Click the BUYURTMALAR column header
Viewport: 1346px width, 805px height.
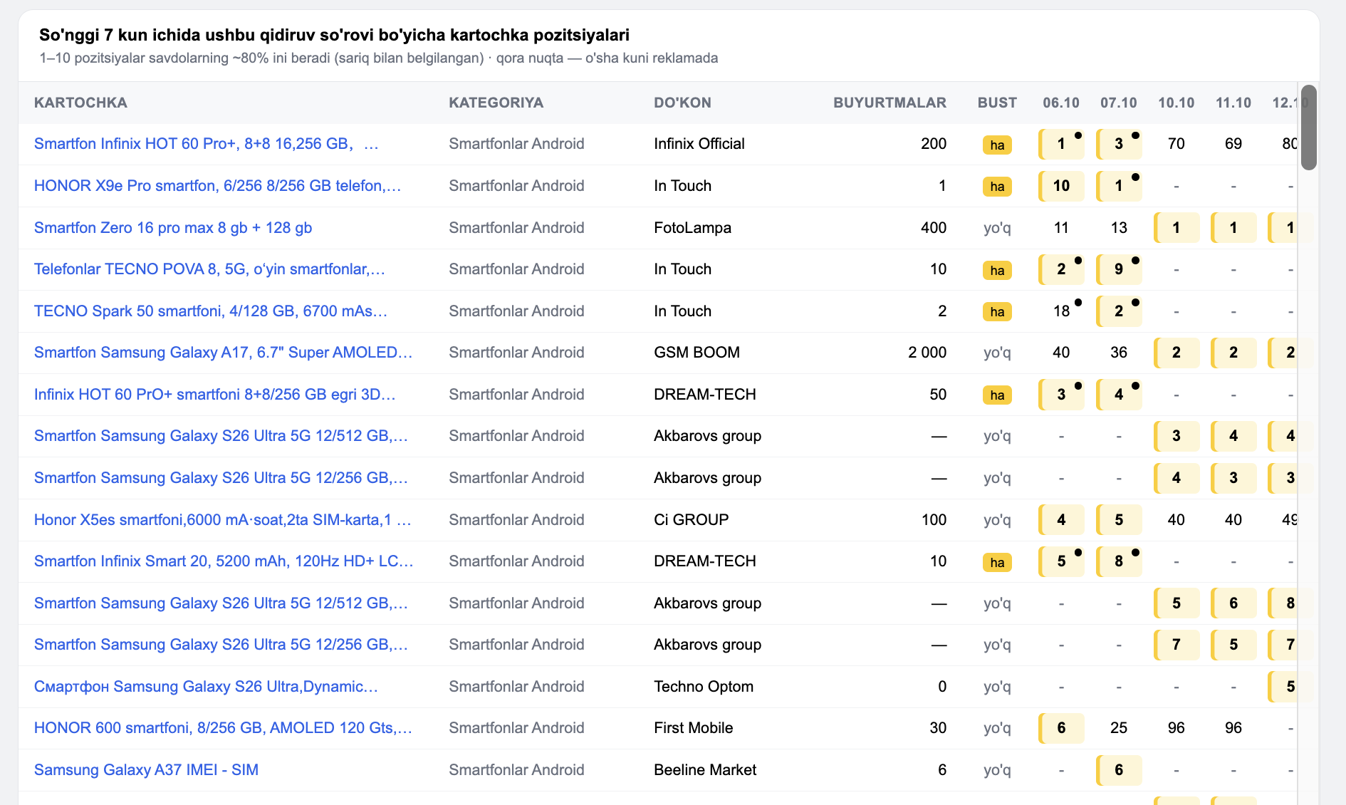[x=889, y=103]
